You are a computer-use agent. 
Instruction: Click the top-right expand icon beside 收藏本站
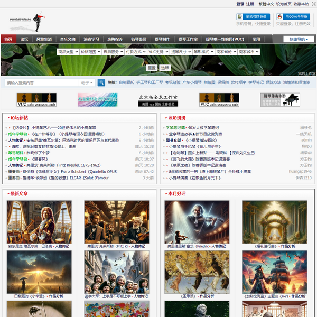click(x=313, y=4)
